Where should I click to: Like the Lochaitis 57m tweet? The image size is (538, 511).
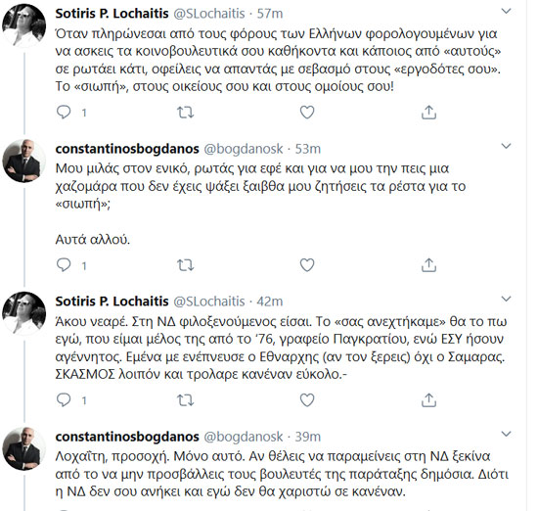307,113
